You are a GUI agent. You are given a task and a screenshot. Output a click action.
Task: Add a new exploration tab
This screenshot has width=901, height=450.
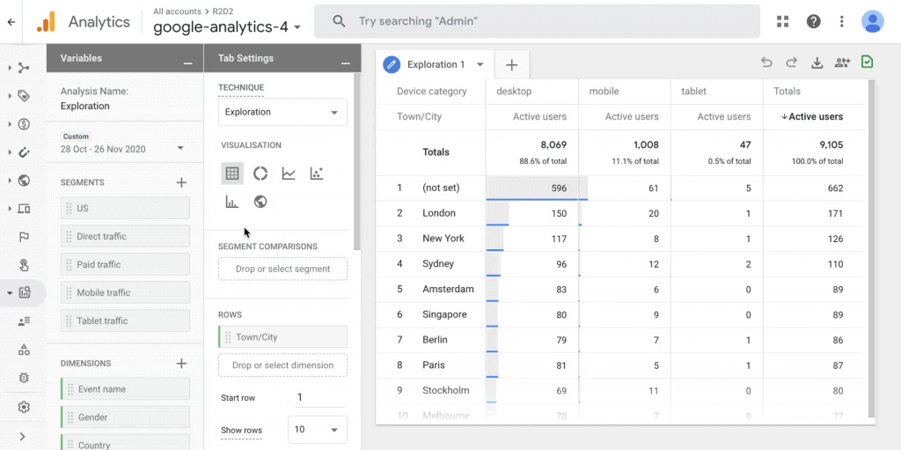pos(511,65)
